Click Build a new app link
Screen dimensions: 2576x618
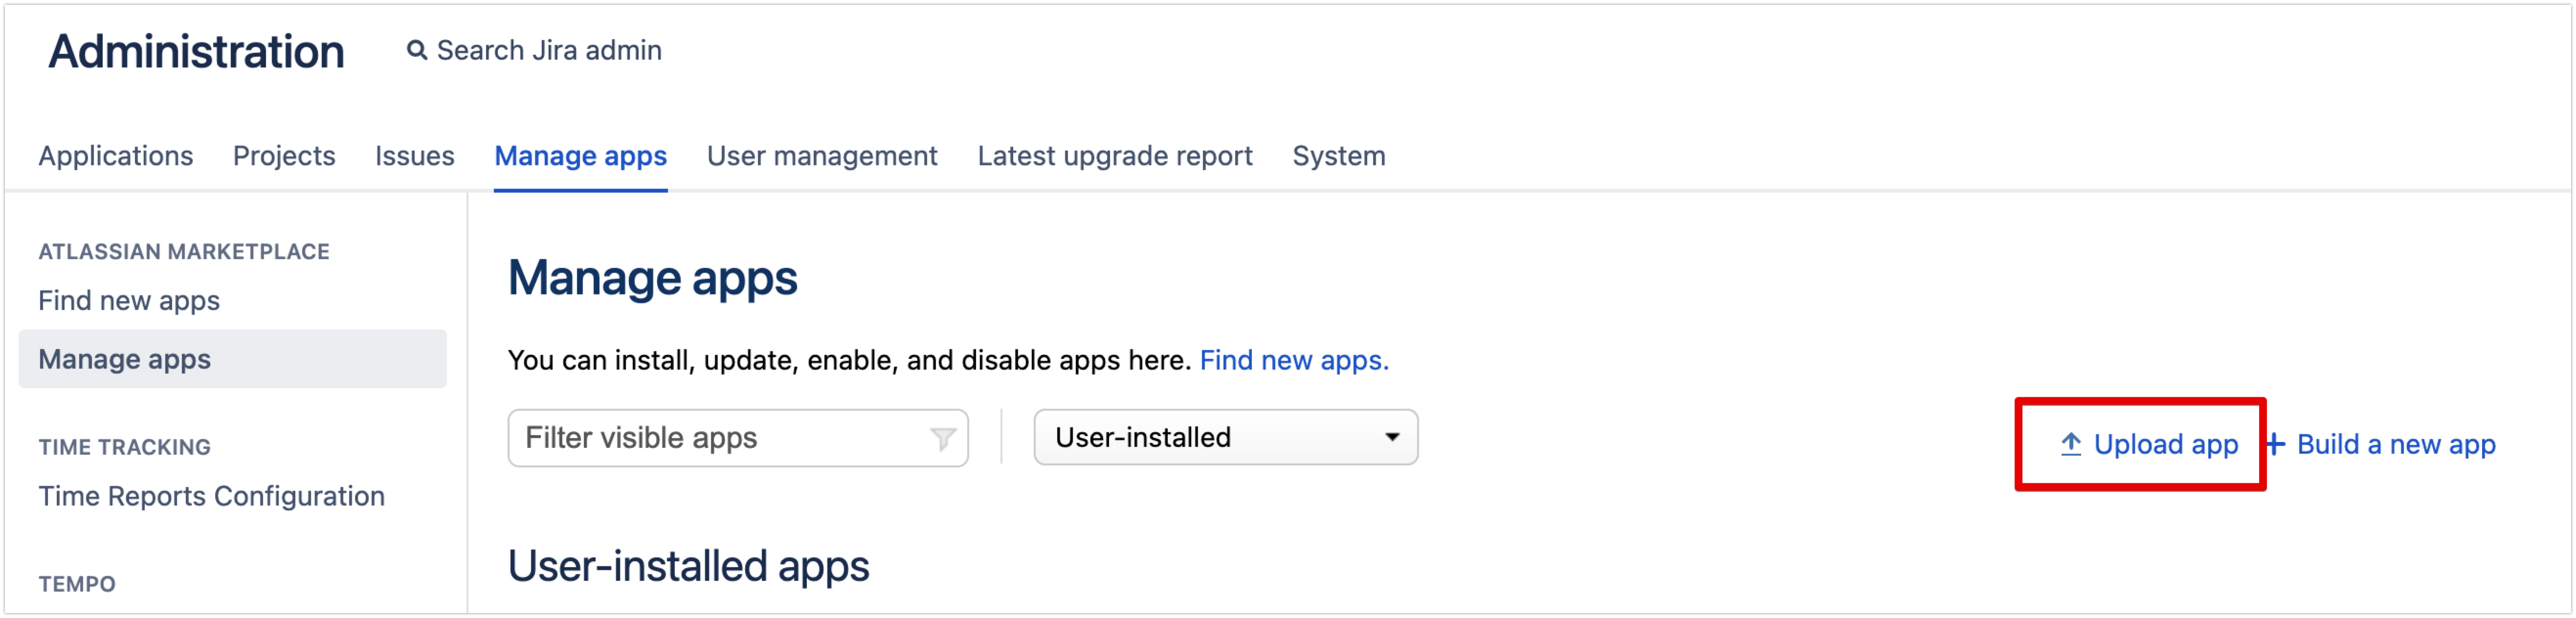pos(2395,444)
